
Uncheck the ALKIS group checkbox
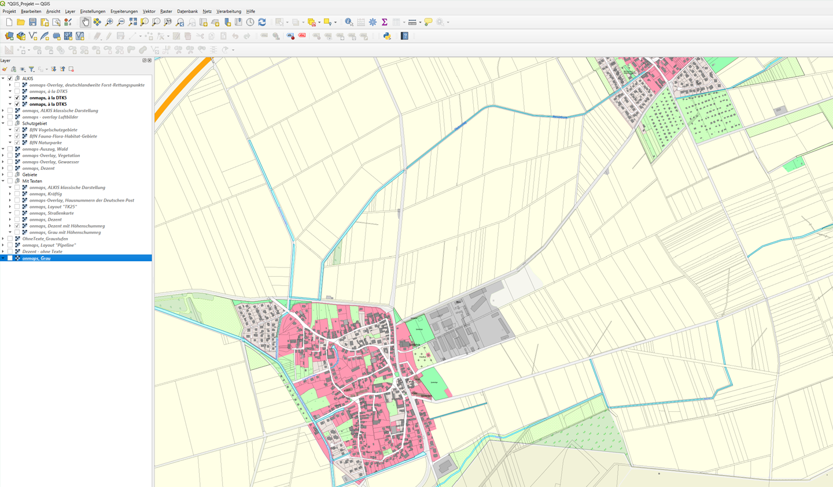(x=10, y=79)
